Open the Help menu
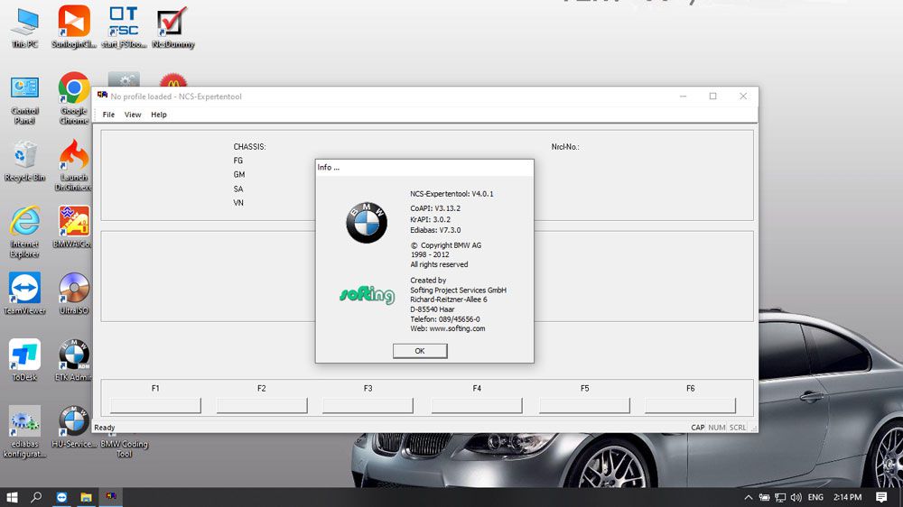 click(x=158, y=115)
